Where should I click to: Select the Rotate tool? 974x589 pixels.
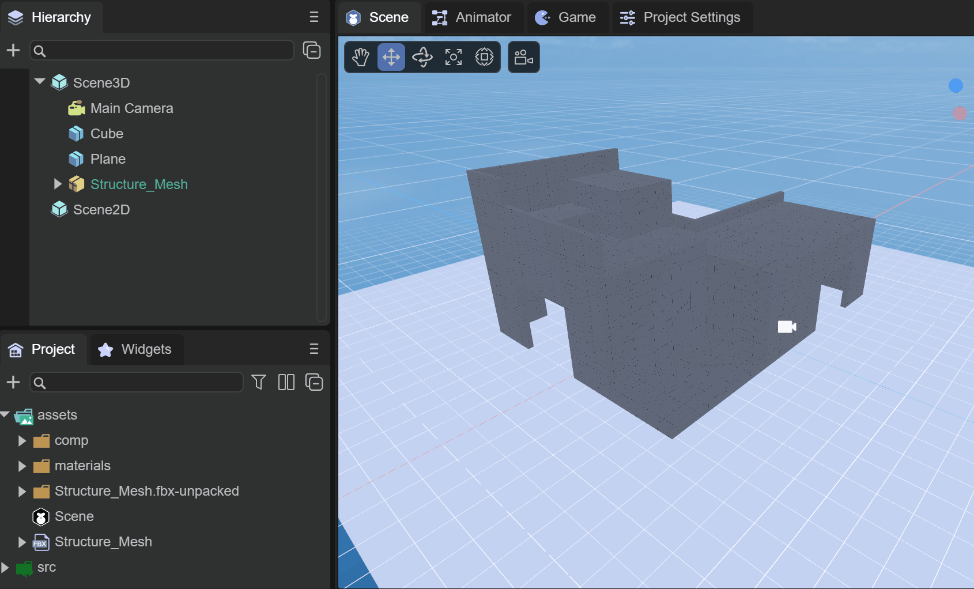point(422,57)
